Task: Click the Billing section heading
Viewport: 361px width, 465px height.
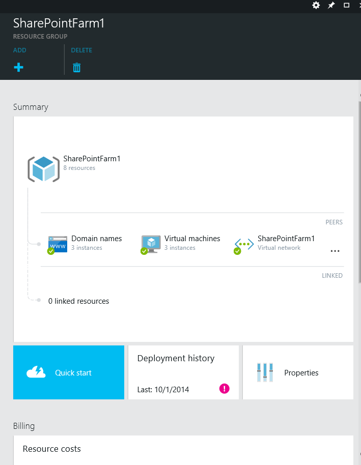Action: (24, 426)
